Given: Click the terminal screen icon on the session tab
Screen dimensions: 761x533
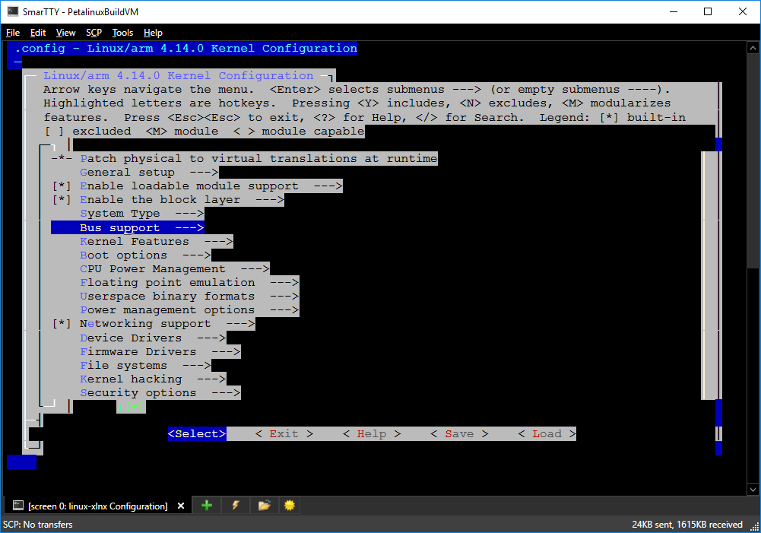Looking at the screenshot, I should point(17,505).
